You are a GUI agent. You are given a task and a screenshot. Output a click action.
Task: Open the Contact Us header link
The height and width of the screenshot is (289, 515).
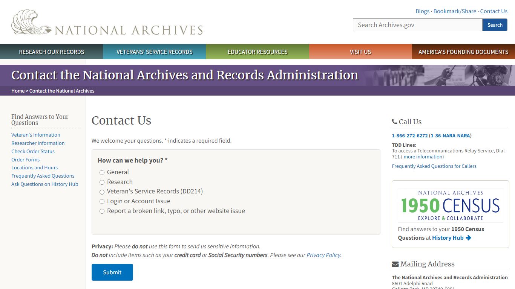(494, 11)
